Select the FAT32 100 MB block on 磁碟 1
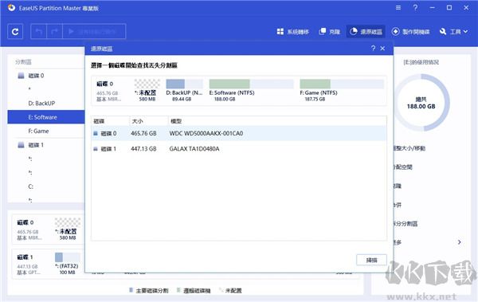 coord(68,264)
